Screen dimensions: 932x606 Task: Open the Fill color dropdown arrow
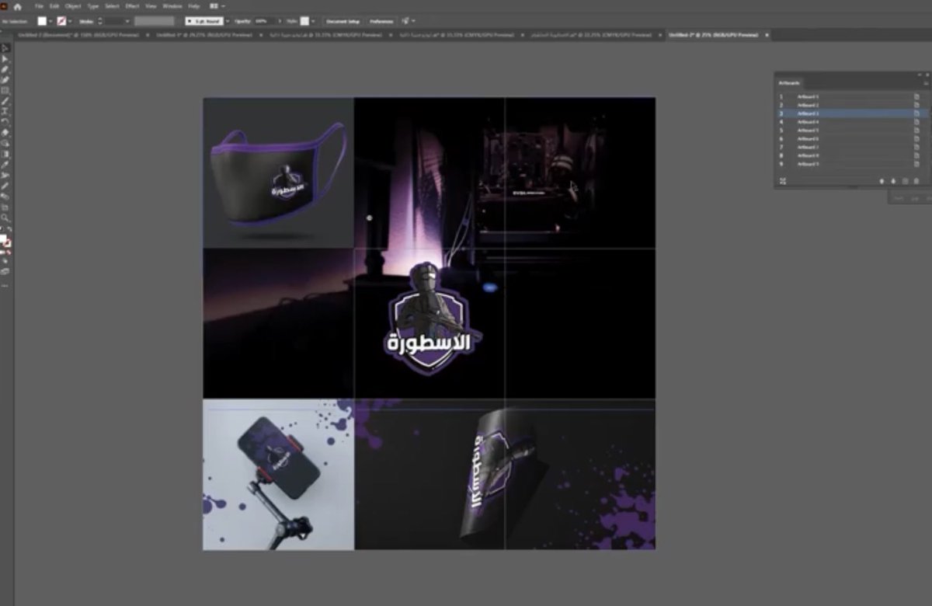click(50, 21)
